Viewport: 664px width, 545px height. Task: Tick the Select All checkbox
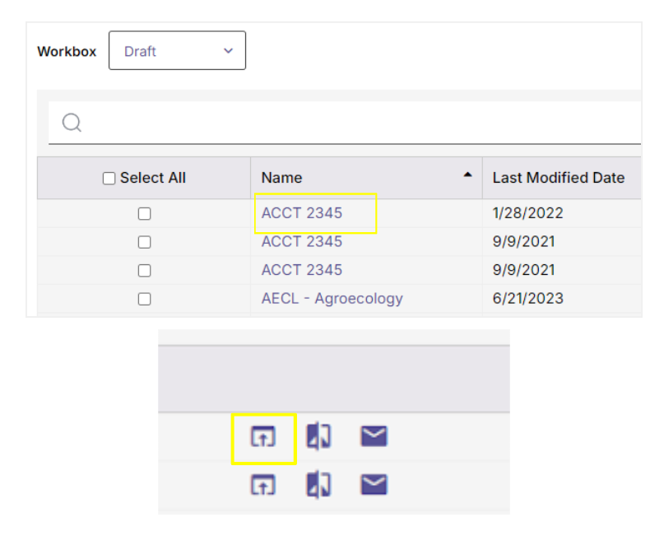[109, 179]
